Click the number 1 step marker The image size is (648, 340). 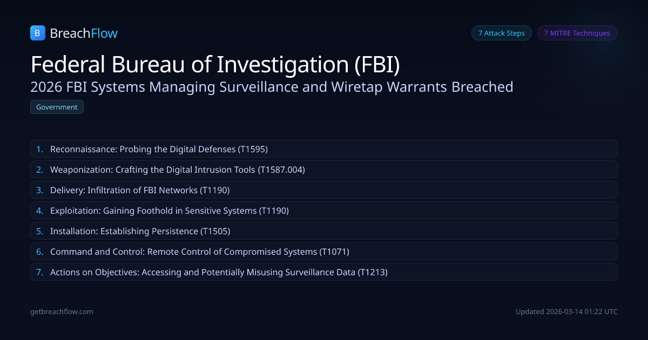[39, 149]
